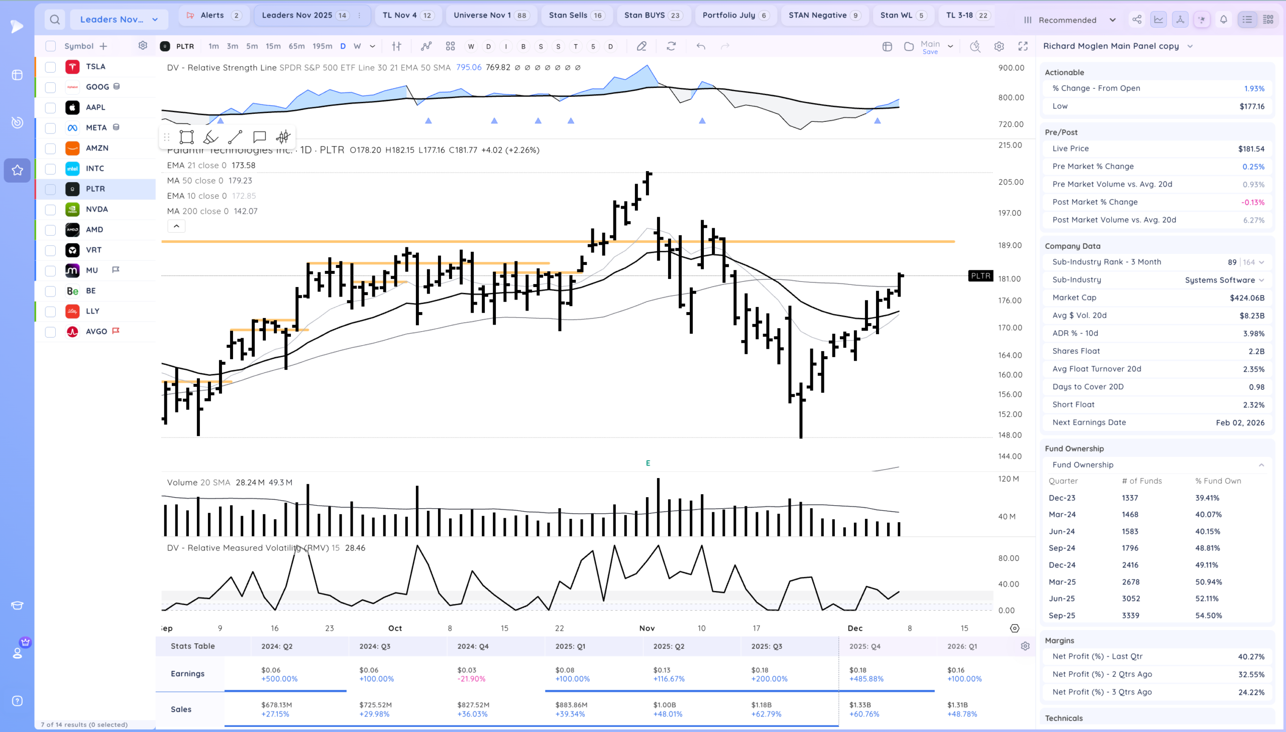Check the NVDA row checkbox
The height and width of the screenshot is (732, 1286).
[50, 210]
